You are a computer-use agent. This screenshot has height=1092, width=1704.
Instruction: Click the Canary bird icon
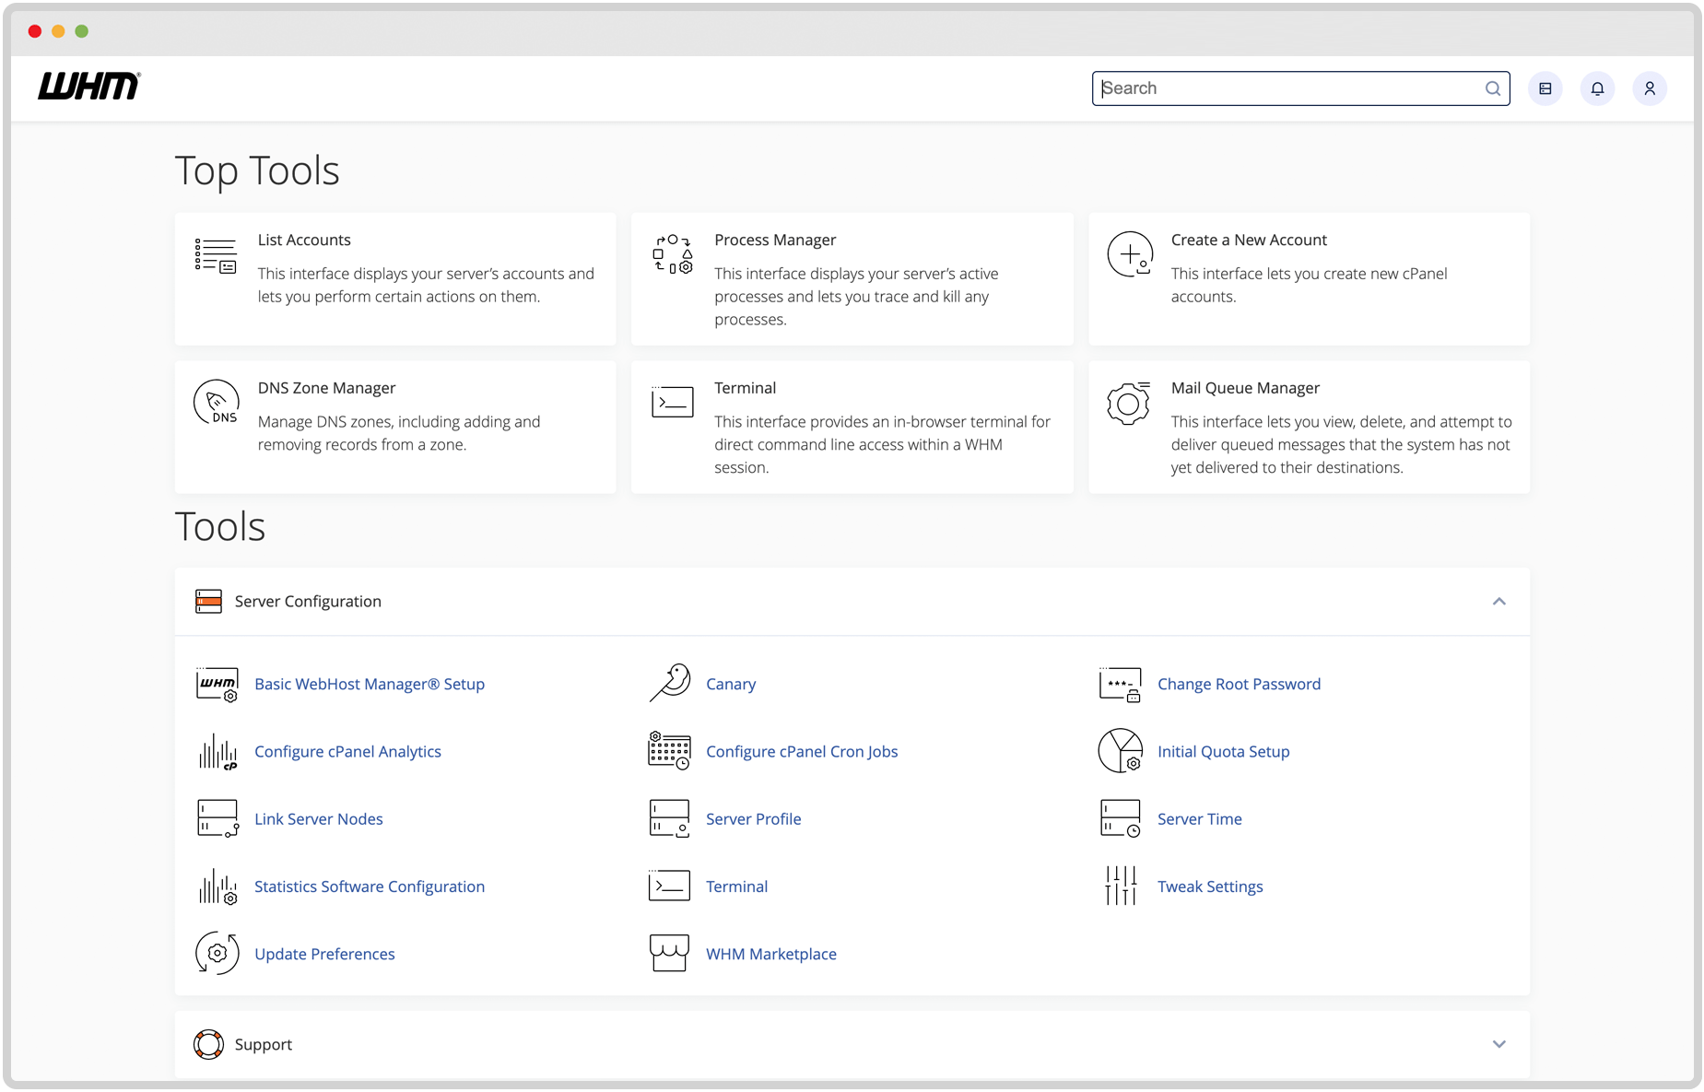[670, 683]
